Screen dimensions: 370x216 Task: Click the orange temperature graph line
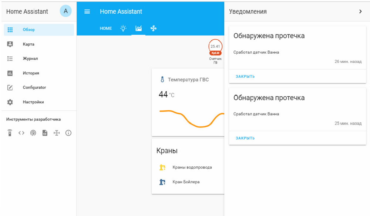[192, 119]
